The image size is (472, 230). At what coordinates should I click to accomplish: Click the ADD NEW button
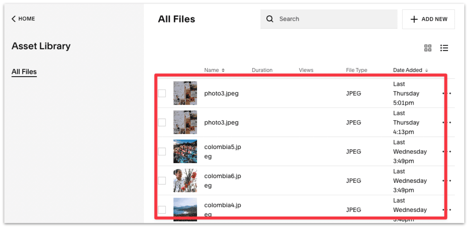coord(428,19)
